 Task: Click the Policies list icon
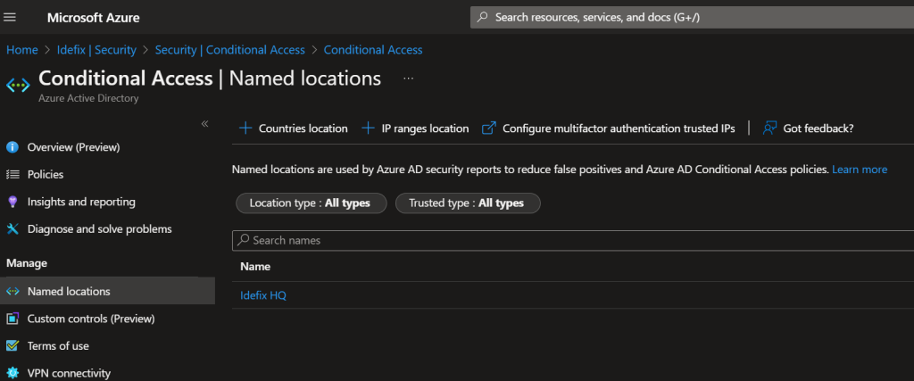point(12,174)
